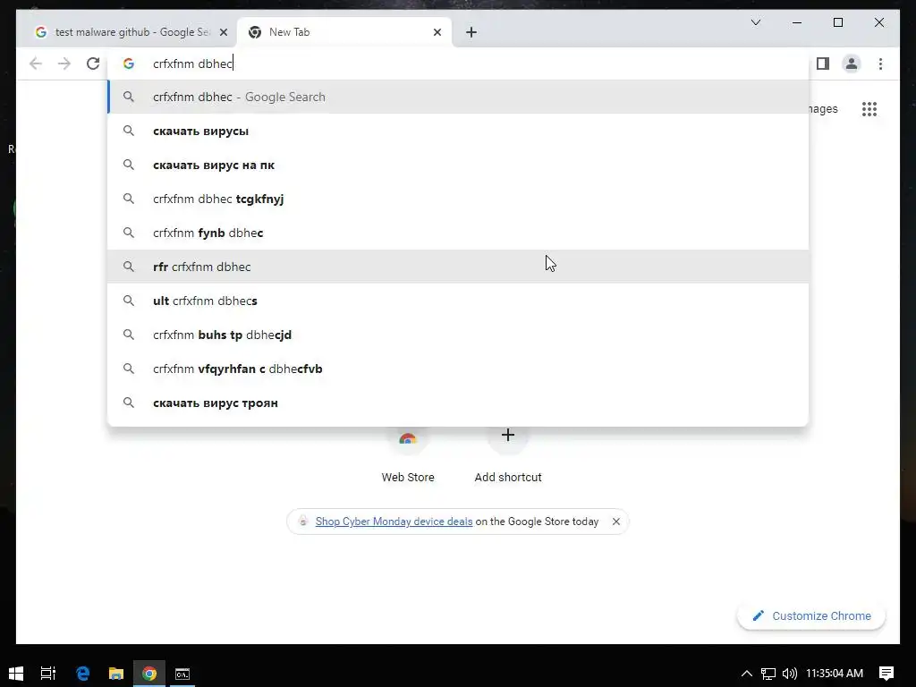Open the volume tray icon
916x687 pixels.
coord(789,674)
